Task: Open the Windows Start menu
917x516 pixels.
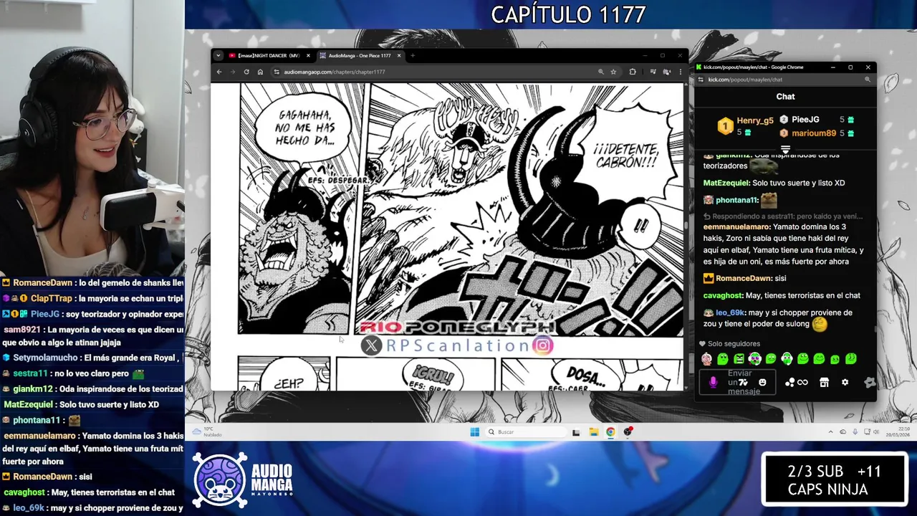Action: [474, 431]
